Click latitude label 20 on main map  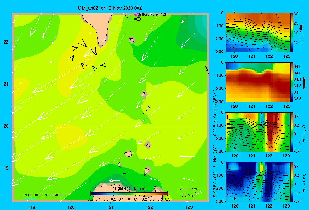pyautogui.click(x=6, y=126)
